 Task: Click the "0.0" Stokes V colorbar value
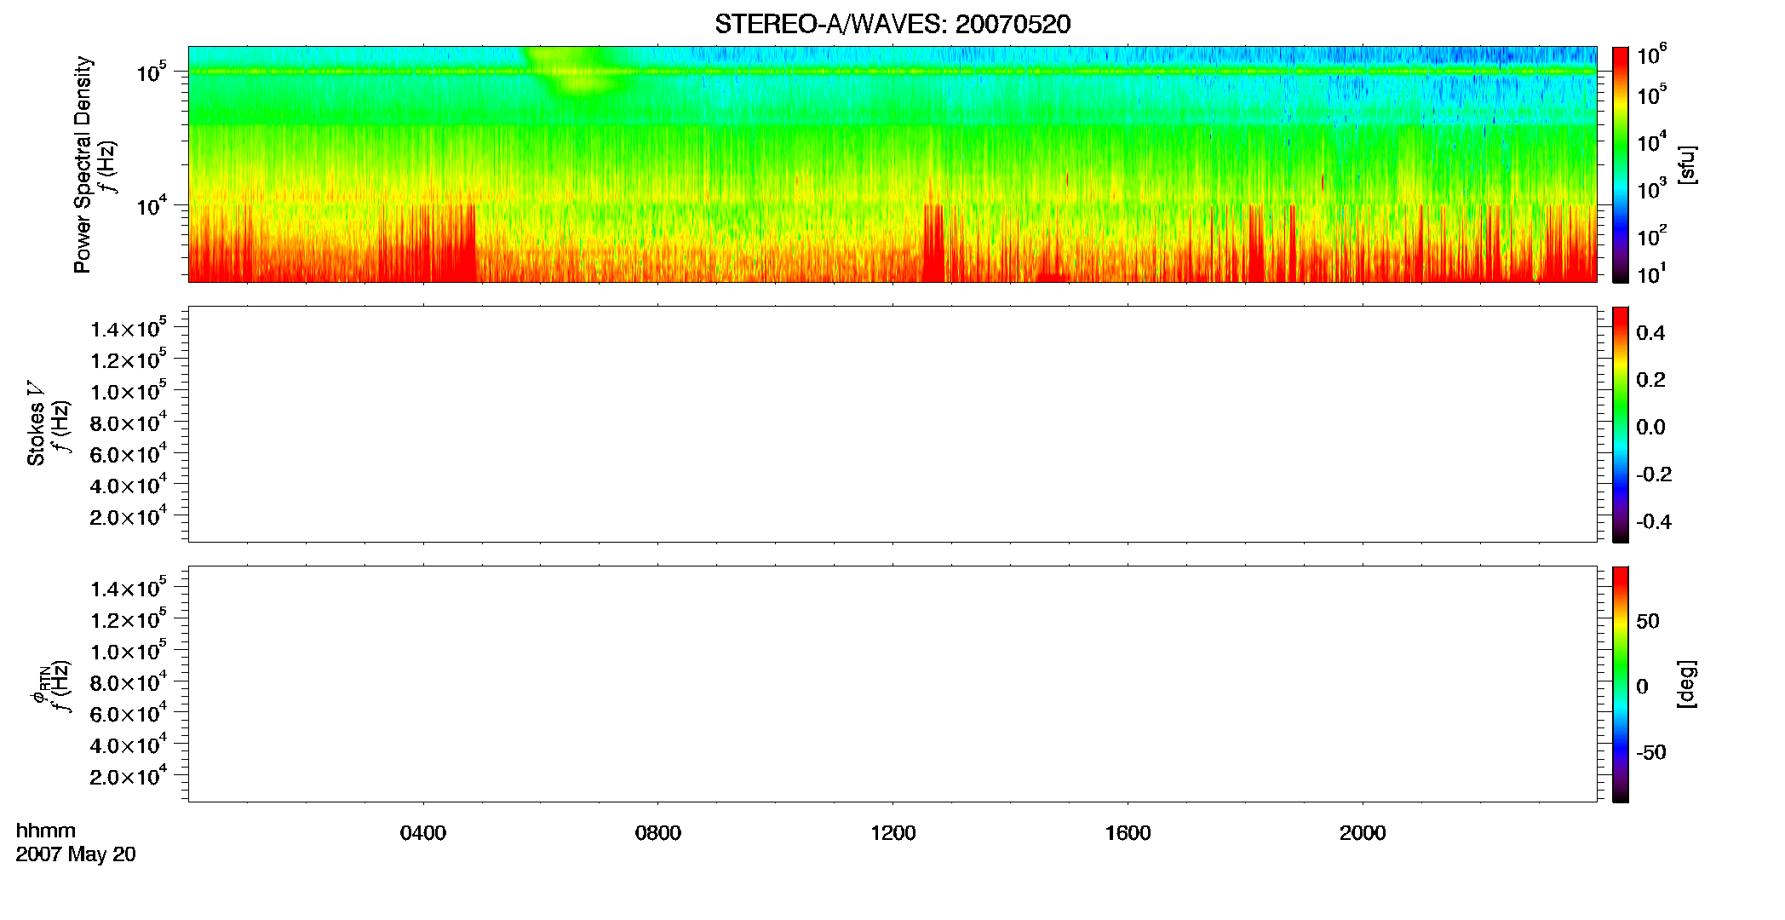coord(1650,428)
